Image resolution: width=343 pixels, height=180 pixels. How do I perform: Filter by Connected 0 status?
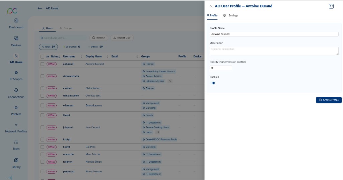[x=72, y=47]
